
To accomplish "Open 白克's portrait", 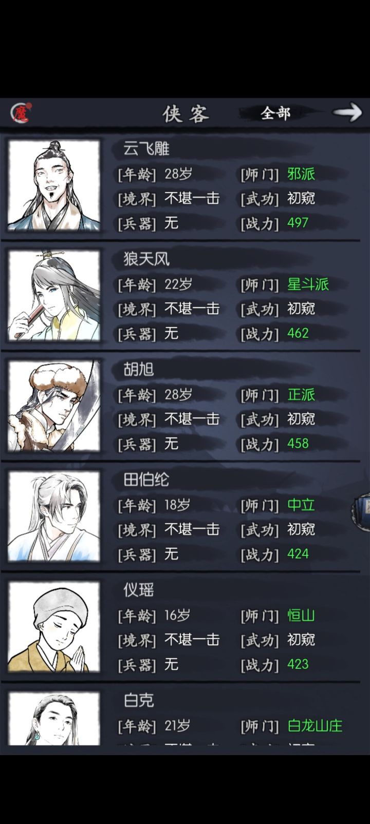I will pyautogui.click(x=53, y=718).
